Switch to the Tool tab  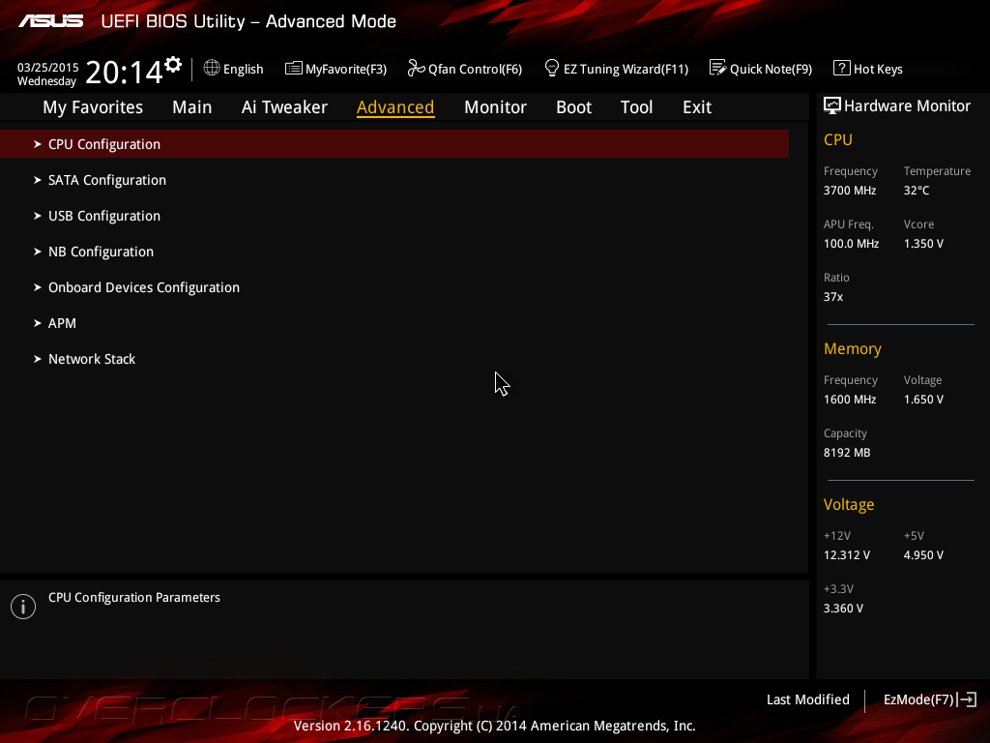pyautogui.click(x=636, y=107)
